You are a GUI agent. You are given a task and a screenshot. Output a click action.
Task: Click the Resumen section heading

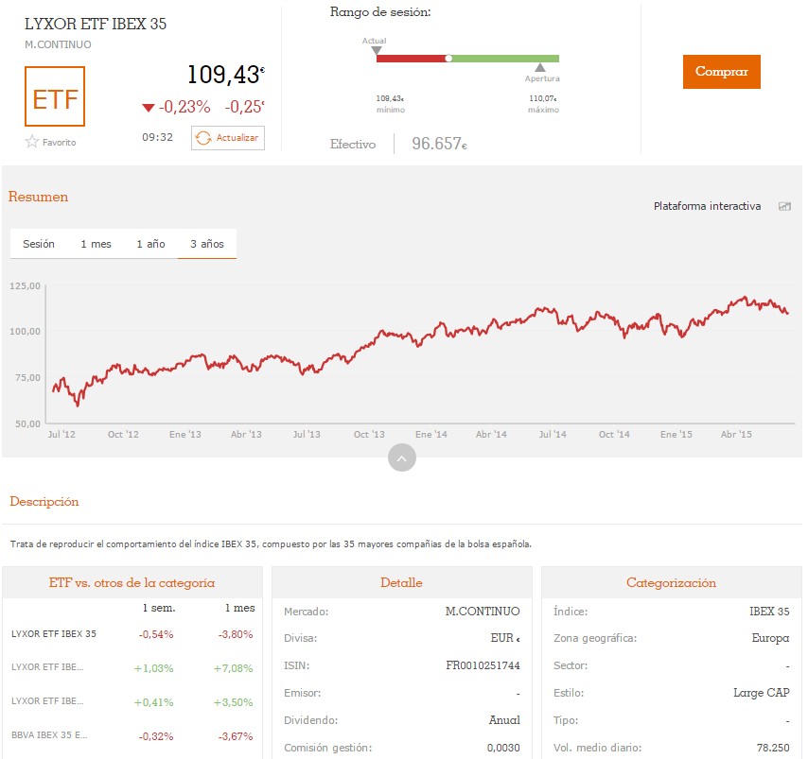[x=38, y=197]
